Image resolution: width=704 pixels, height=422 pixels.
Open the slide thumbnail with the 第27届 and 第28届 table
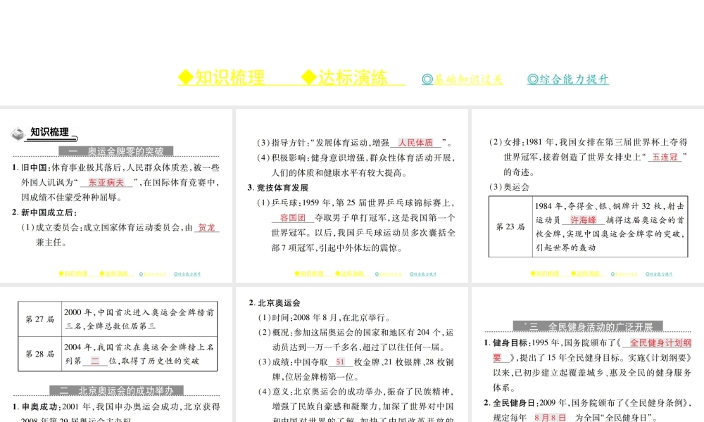(x=116, y=354)
